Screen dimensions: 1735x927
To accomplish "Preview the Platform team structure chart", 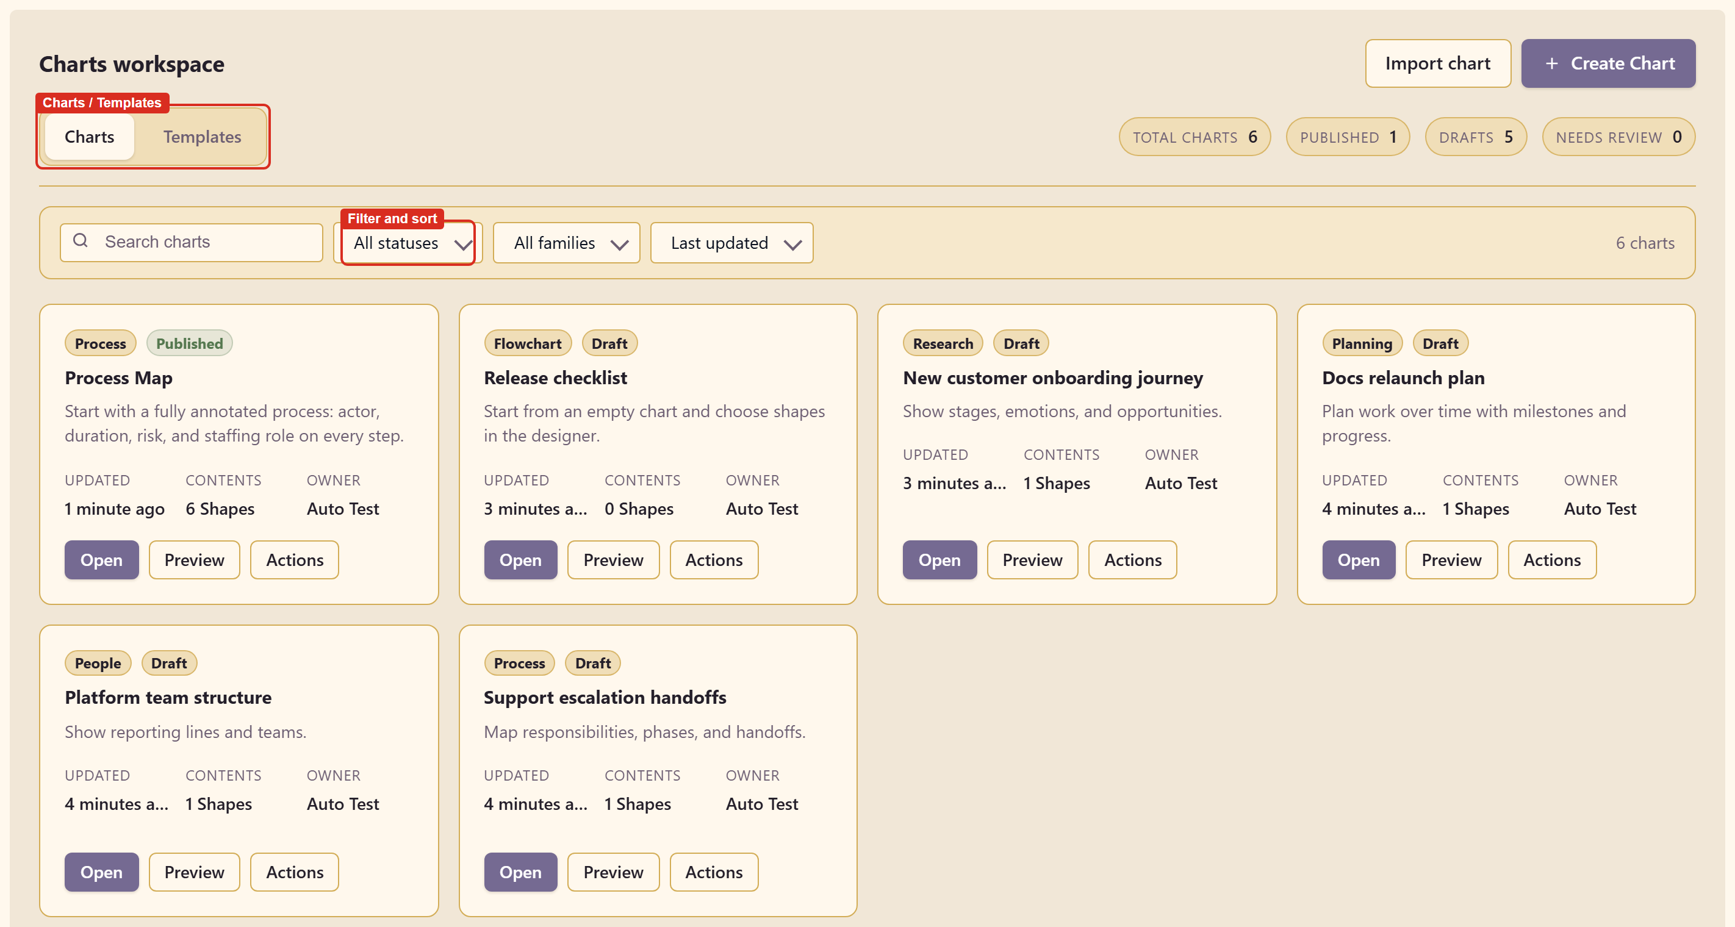I will pyautogui.click(x=194, y=872).
